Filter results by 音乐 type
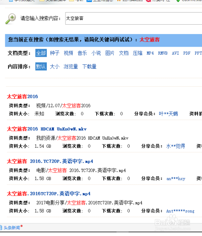This screenshot has width=202, height=236. pos(82,53)
